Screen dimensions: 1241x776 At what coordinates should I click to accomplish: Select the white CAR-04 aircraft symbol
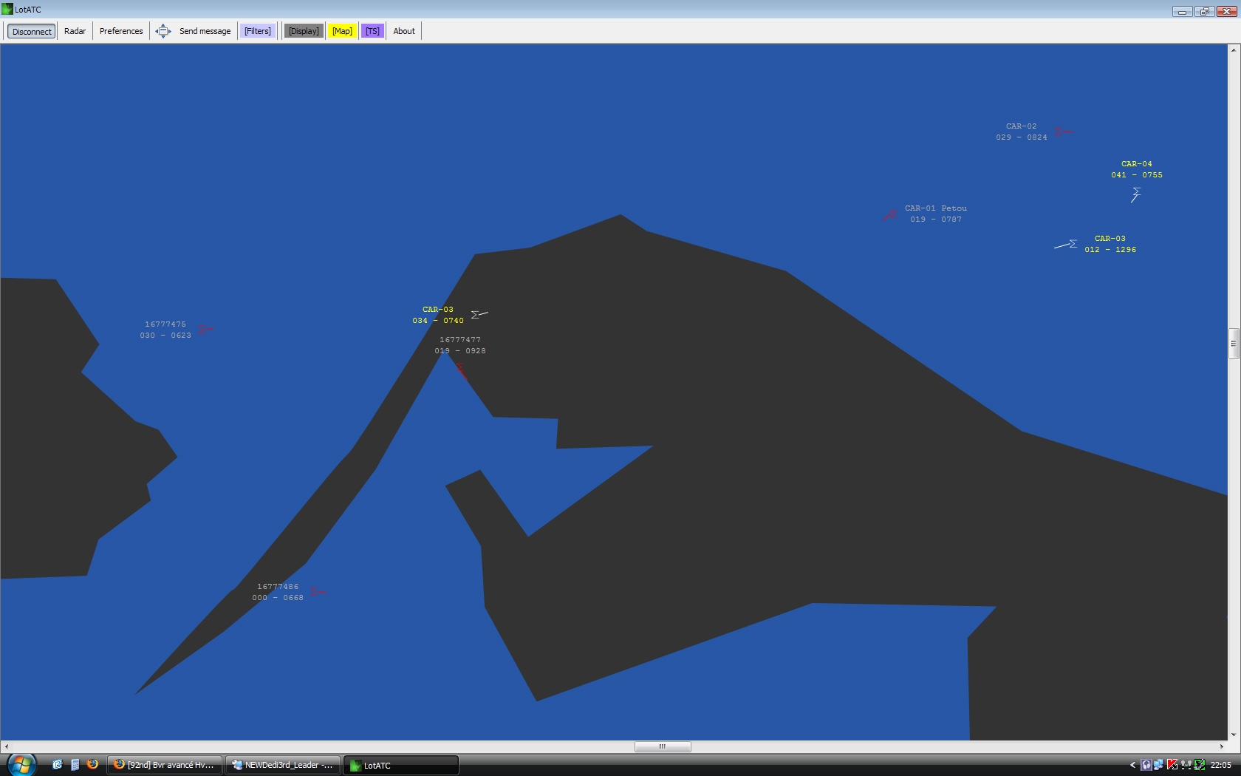point(1135,194)
